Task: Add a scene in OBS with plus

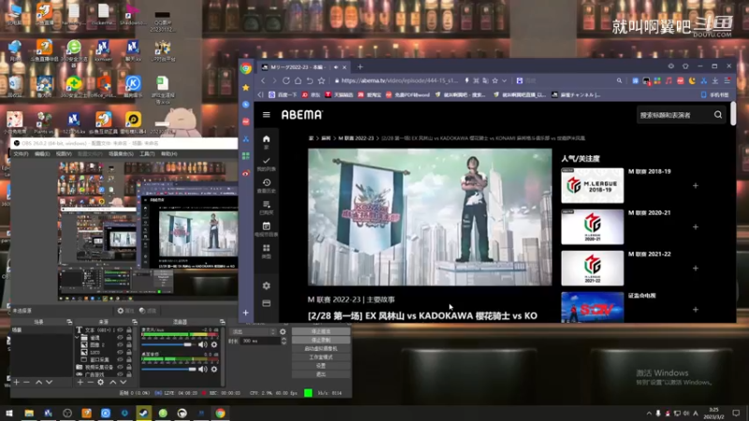Action: click(16, 382)
